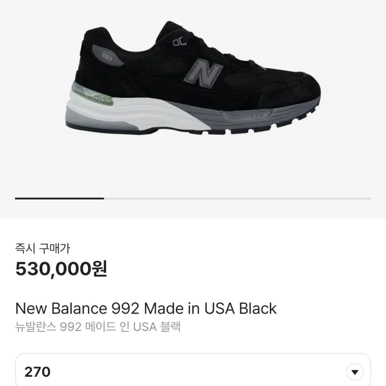Open the 270 size selector box
Image resolution: width=386 pixels, height=386 pixels.
pos(193,371)
